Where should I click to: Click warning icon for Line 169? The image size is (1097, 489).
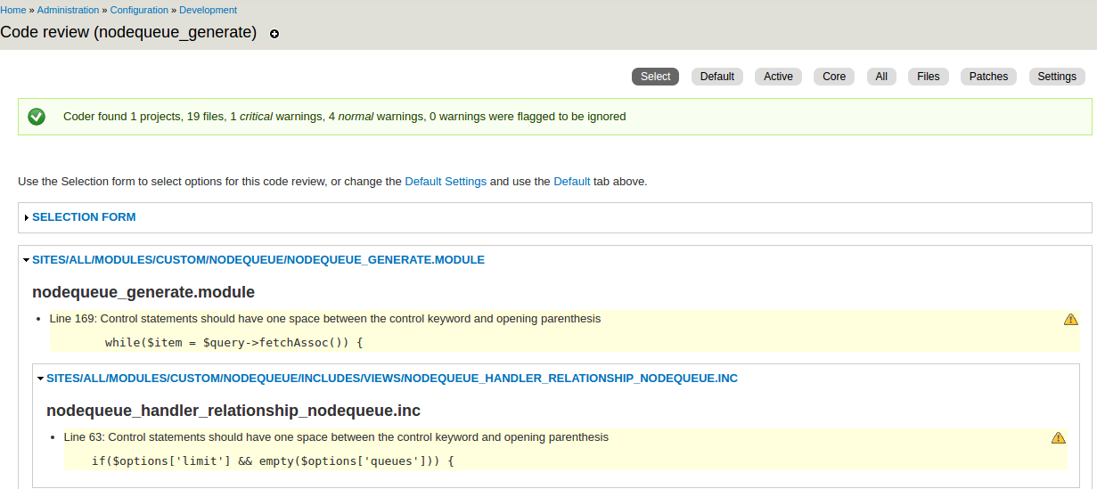[x=1070, y=319]
